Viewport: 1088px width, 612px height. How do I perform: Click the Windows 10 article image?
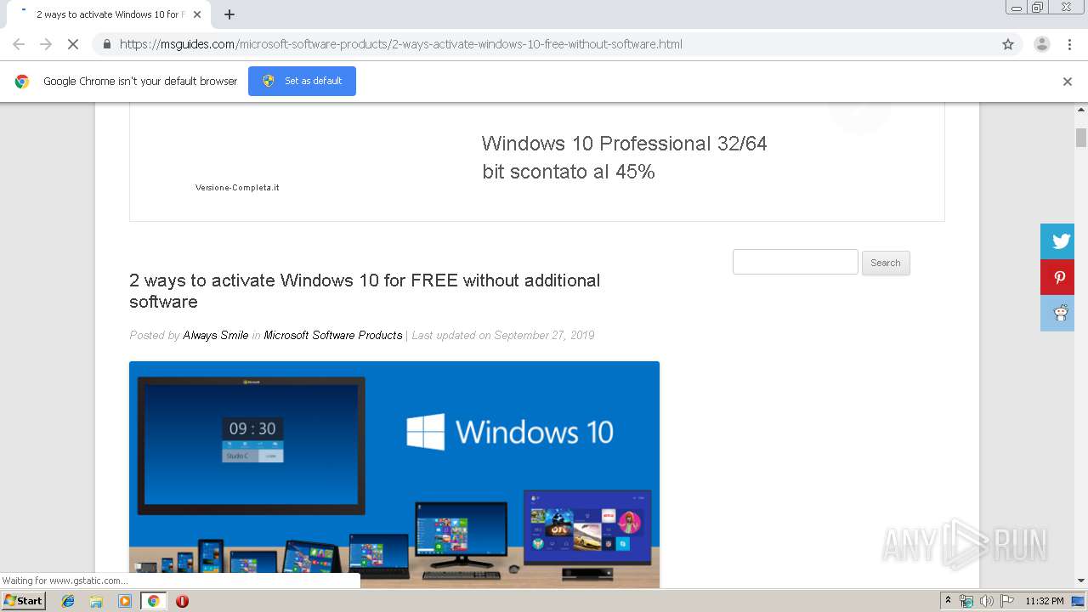[394, 474]
